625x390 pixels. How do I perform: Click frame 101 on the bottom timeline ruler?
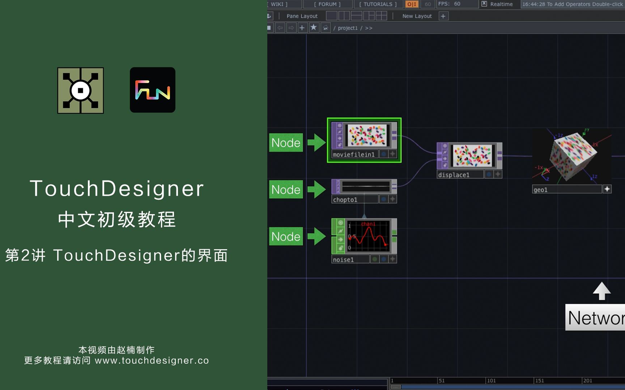pos(491,380)
